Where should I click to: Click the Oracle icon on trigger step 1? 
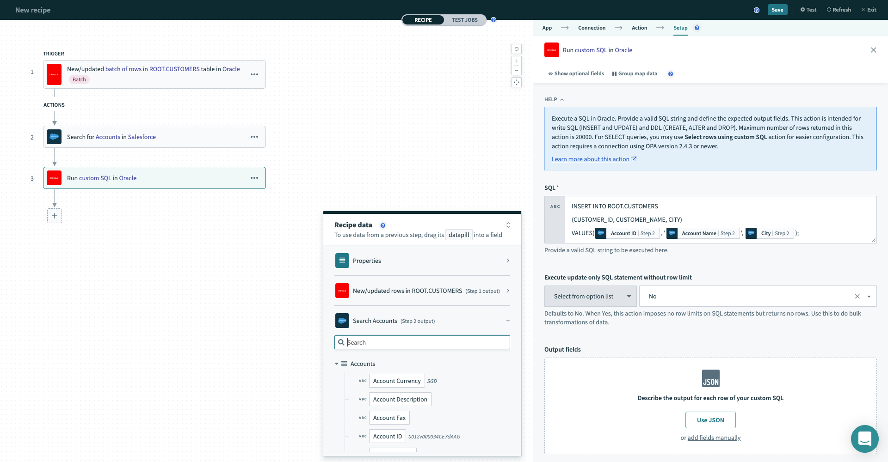point(54,74)
